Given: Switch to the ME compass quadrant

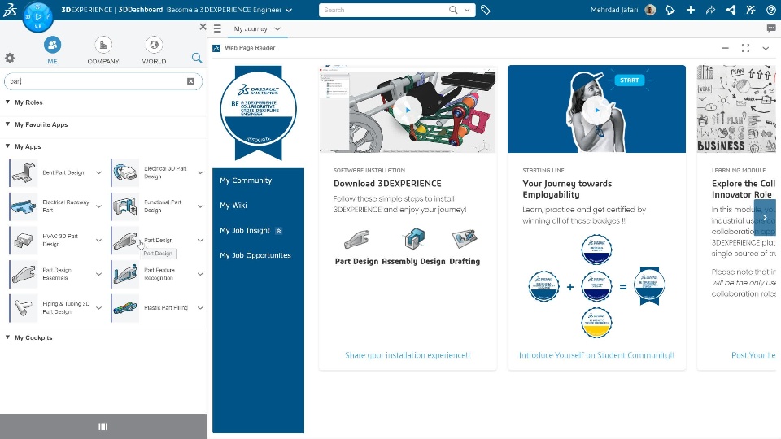Looking at the screenshot, I should click(52, 50).
